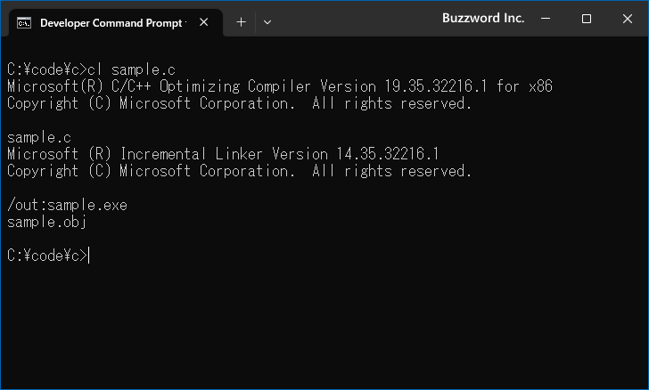
Task: Click the command prompt icon in the tab
Action: pyautogui.click(x=23, y=23)
